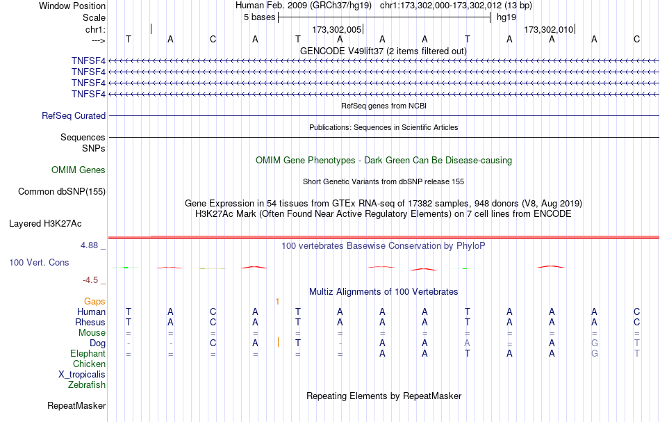Click the Layered H3K27Ac track label
660x422 pixels.
(45, 224)
